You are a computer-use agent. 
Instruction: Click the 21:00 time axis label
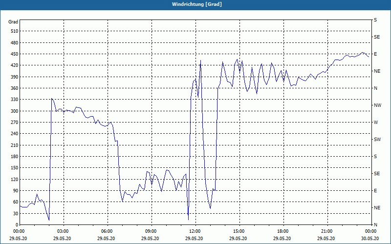[327, 231]
